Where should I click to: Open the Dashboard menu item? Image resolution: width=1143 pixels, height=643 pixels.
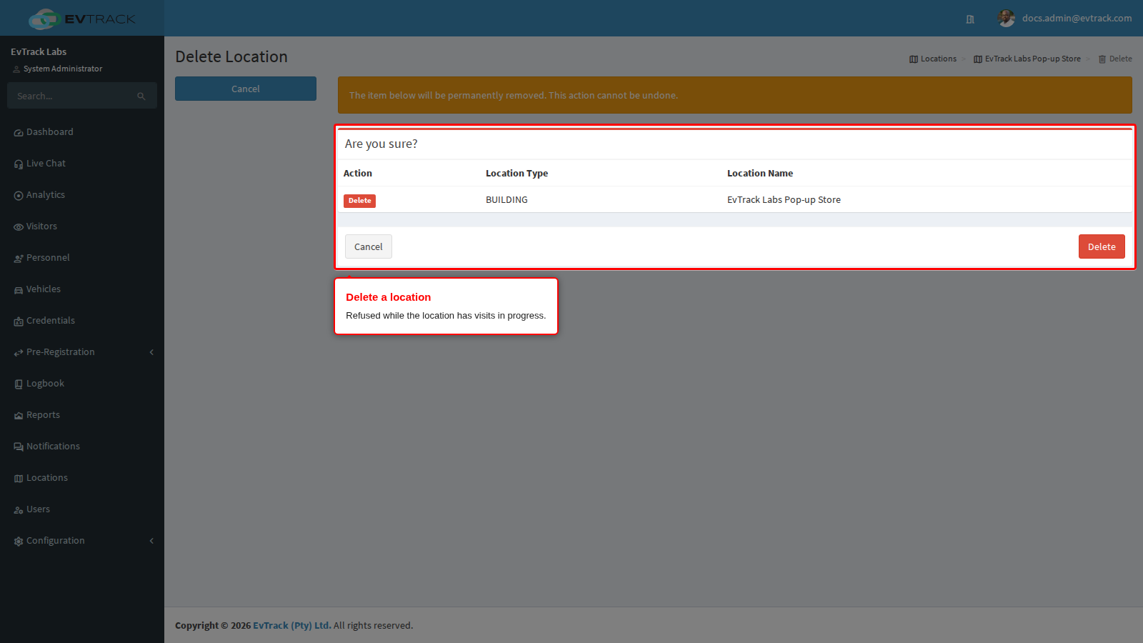pos(82,132)
